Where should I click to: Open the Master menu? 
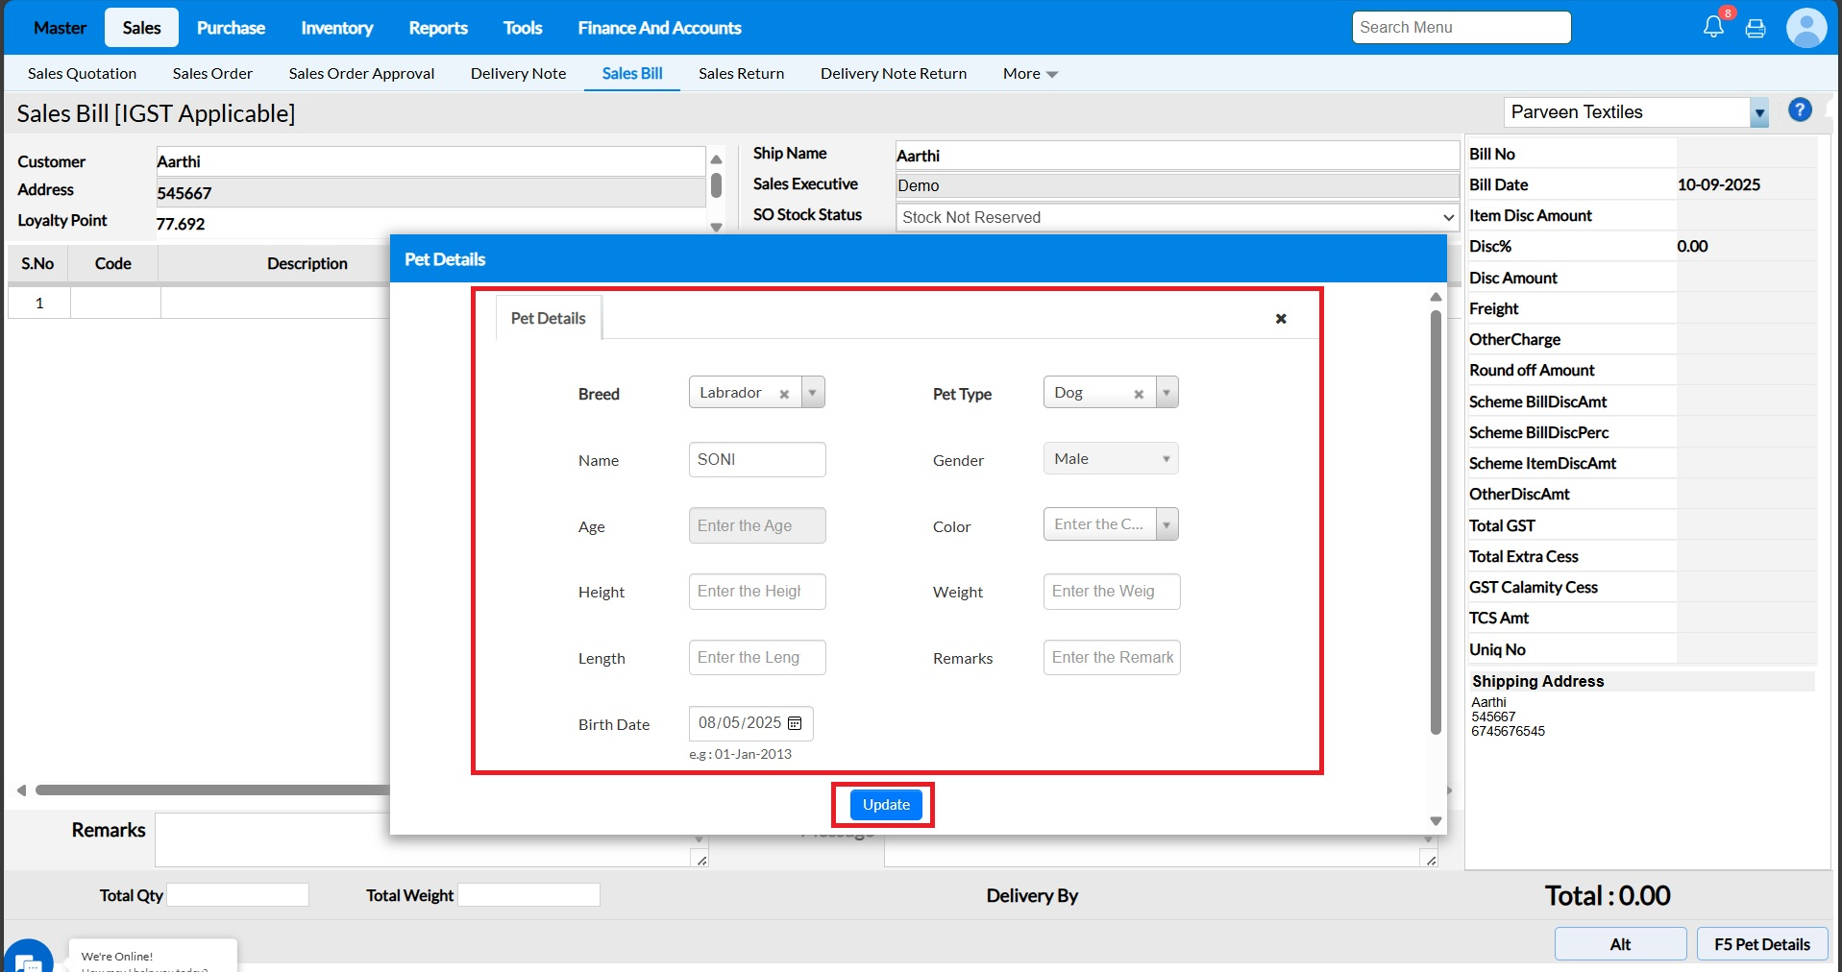[60, 28]
